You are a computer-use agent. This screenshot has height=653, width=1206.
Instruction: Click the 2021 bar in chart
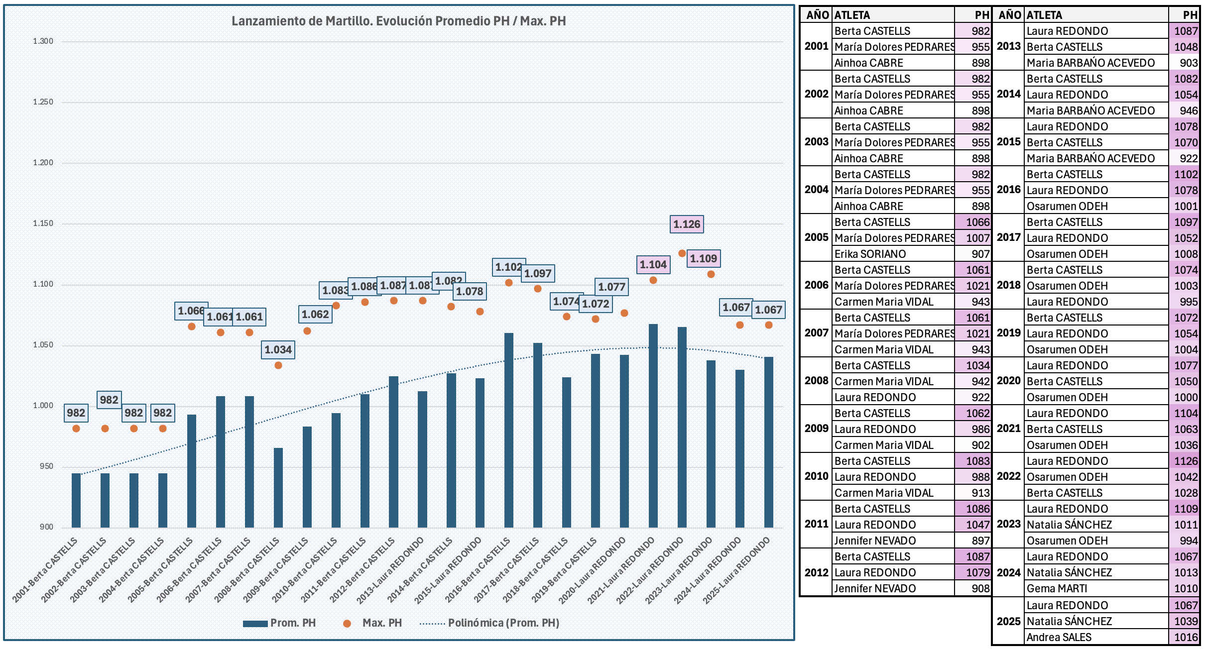[x=653, y=426]
